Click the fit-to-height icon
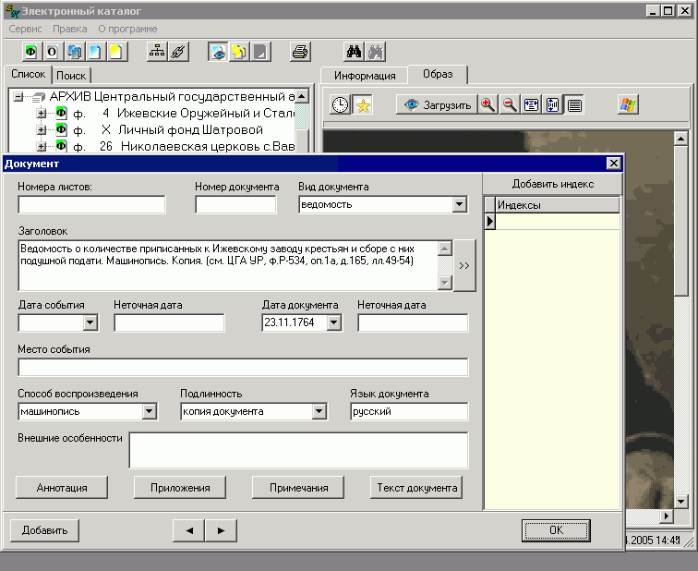 coord(552,104)
